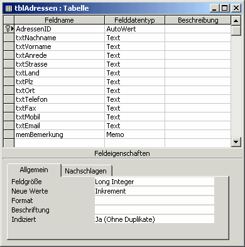Select row selector beside txtNachname
This screenshot has height=247, width=245.
tap(9, 38)
